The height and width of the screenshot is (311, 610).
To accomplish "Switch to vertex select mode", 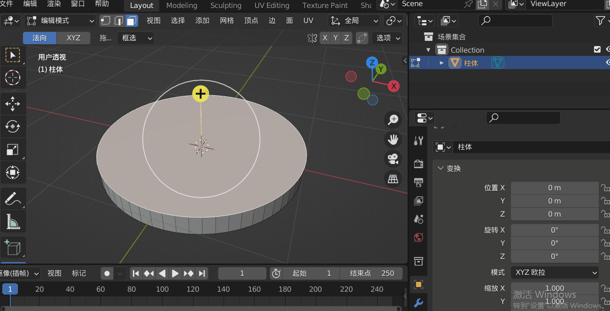I will (x=105, y=21).
